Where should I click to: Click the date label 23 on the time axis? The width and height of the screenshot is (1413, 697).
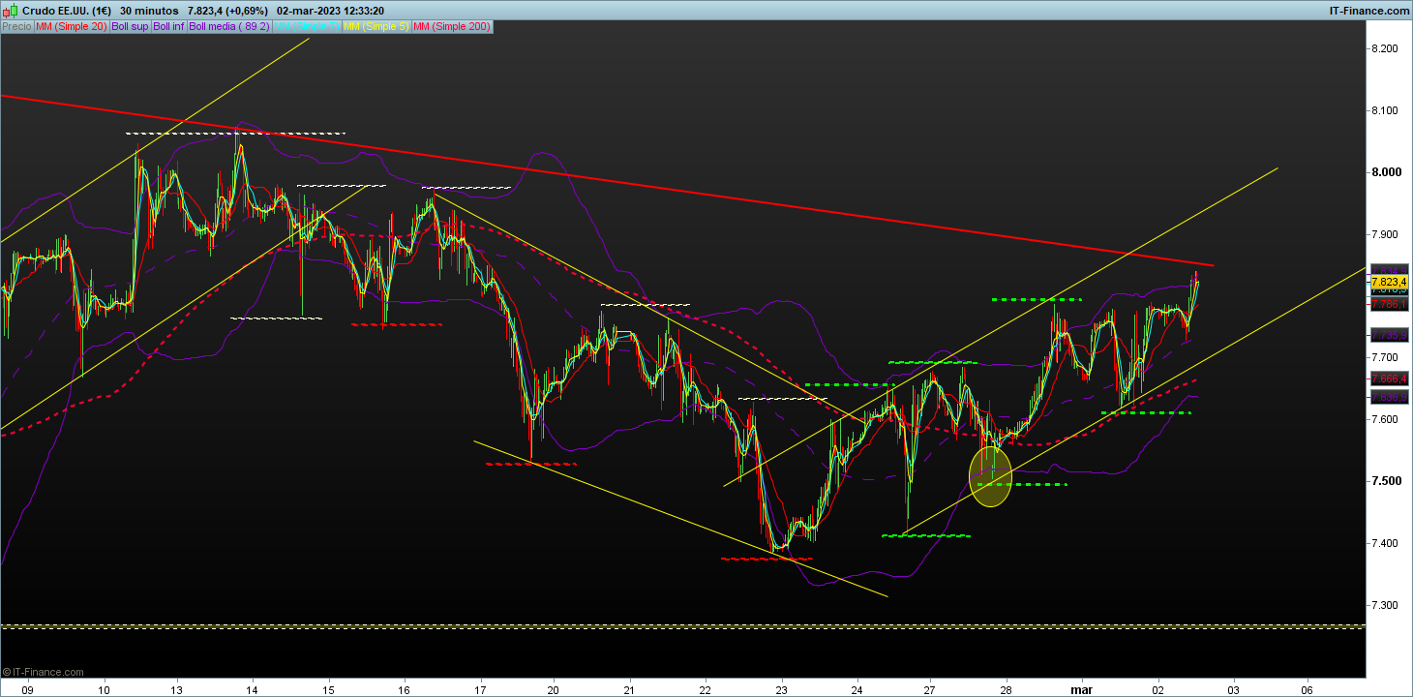[x=781, y=689]
